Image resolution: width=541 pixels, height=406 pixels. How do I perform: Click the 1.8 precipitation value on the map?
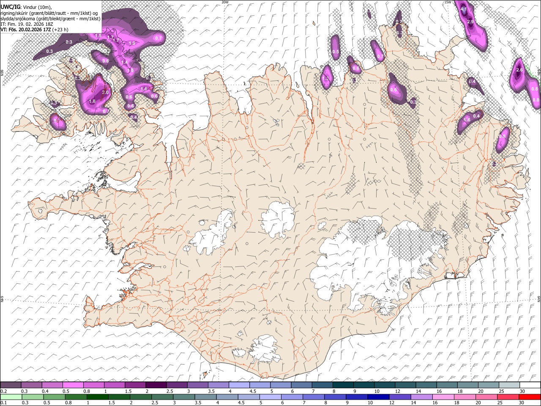click(92, 101)
